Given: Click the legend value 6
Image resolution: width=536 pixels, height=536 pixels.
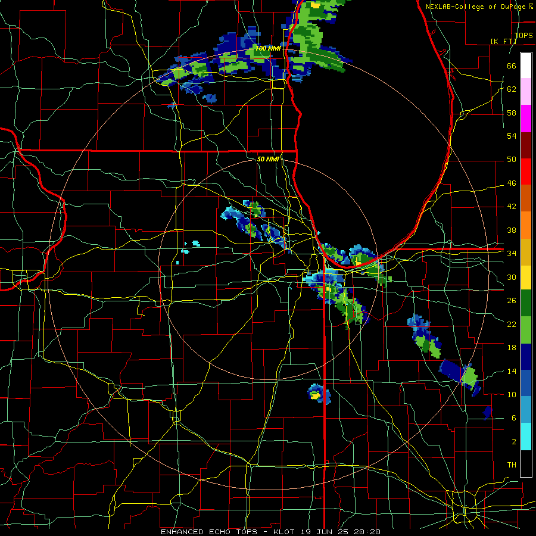Looking at the screenshot, I should tap(514, 418).
